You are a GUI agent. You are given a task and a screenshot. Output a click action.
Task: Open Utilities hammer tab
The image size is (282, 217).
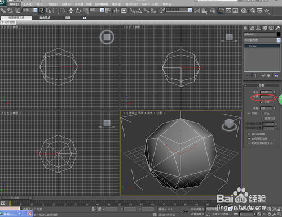coord(277,28)
